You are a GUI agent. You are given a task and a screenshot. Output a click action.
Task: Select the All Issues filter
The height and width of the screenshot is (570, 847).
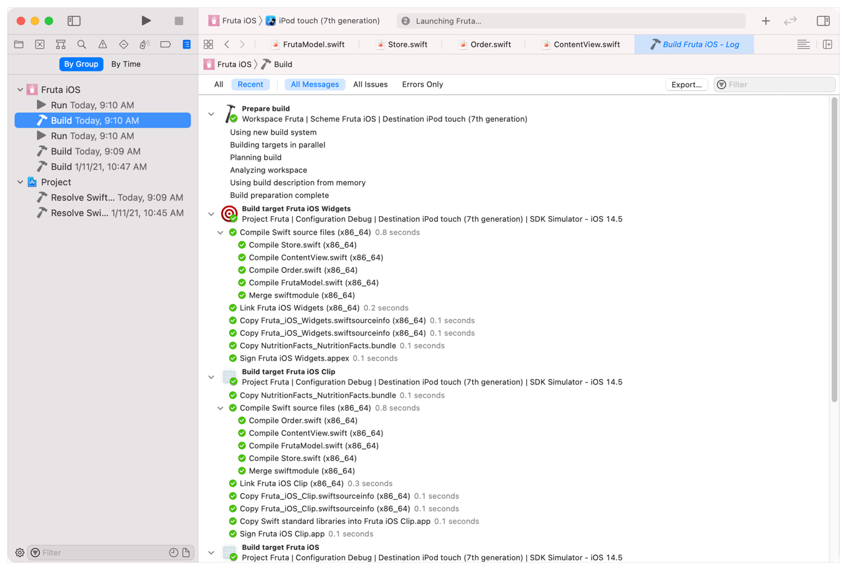pyautogui.click(x=370, y=85)
